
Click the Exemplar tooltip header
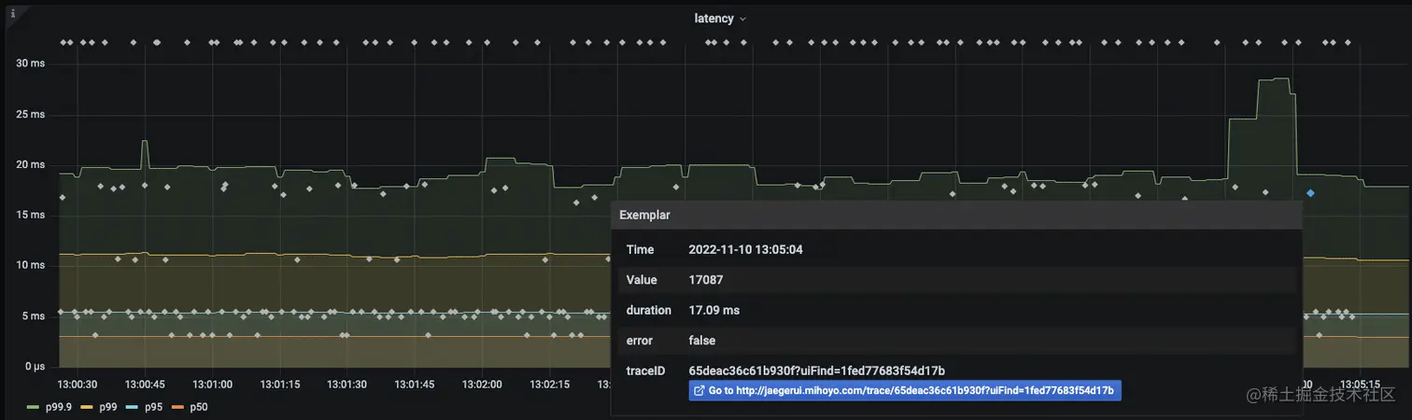pos(956,215)
